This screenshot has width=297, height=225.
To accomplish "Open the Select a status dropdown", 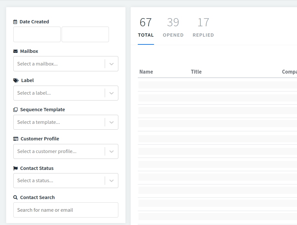I will pyautogui.click(x=66, y=181).
